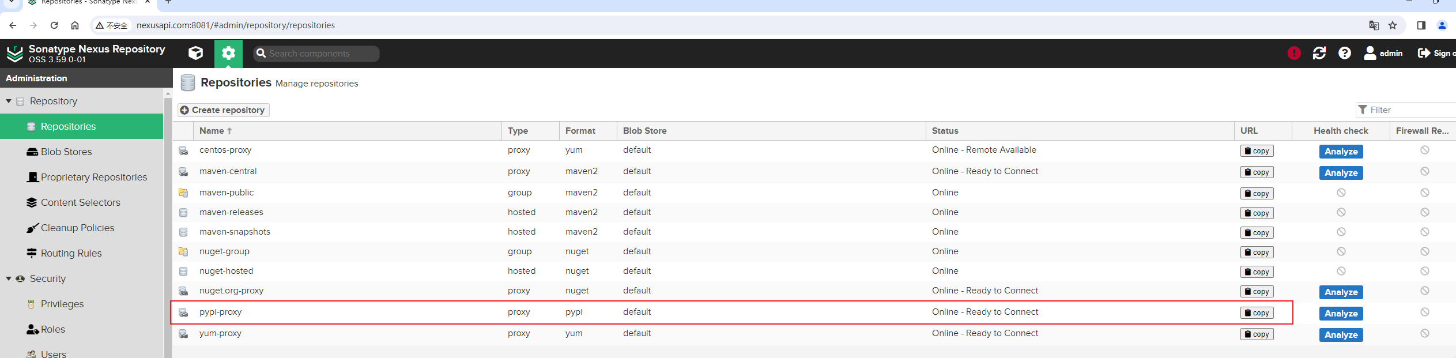Click the Sign out button
The width and height of the screenshot is (1456, 358).
click(1436, 53)
